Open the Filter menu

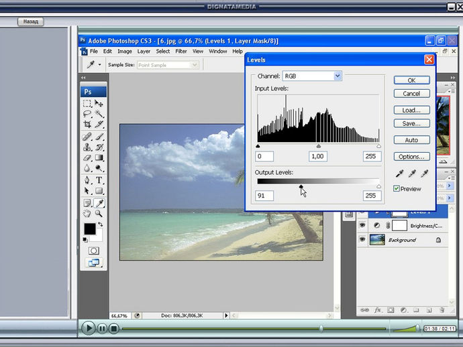[181, 52]
